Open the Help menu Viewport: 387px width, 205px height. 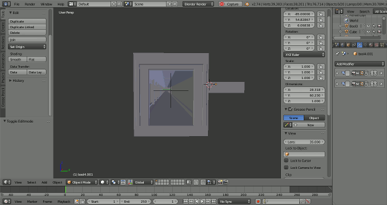61,4
